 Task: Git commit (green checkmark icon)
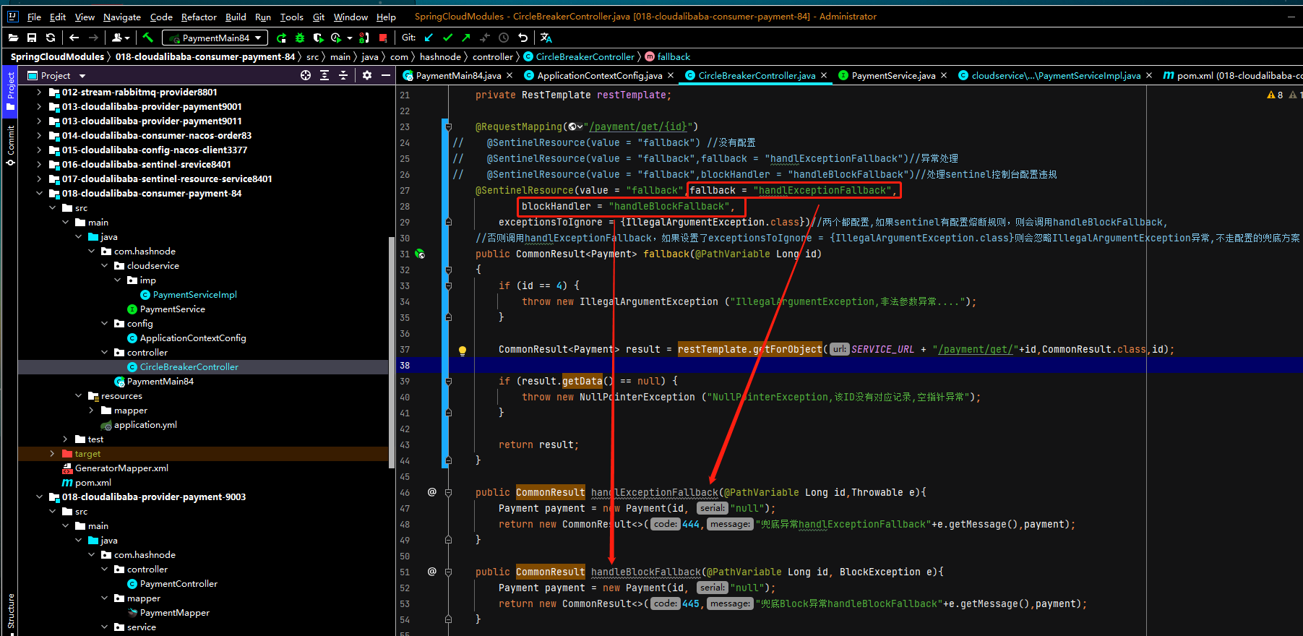(447, 38)
